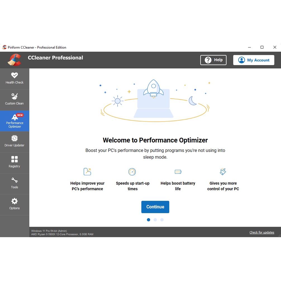The height and width of the screenshot is (281, 281).
Task: Open My Account
Action: pyautogui.click(x=254, y=60)
